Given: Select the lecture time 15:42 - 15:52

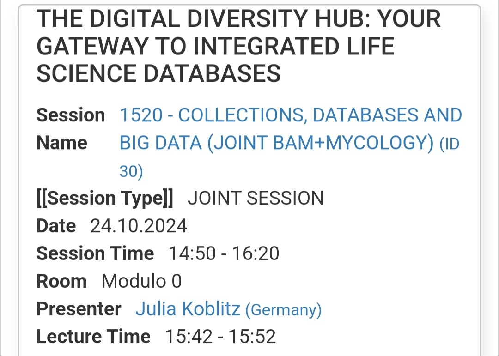Looking at the screenshot, I should pyautogui.click(x=220, y=337).
